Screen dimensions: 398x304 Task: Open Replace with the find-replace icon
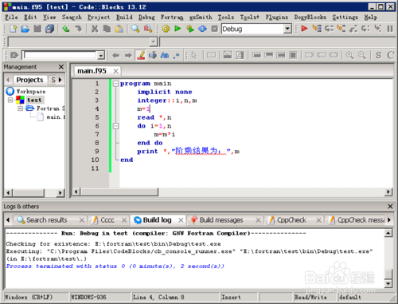pyautogui.click(x=148, y=29)
